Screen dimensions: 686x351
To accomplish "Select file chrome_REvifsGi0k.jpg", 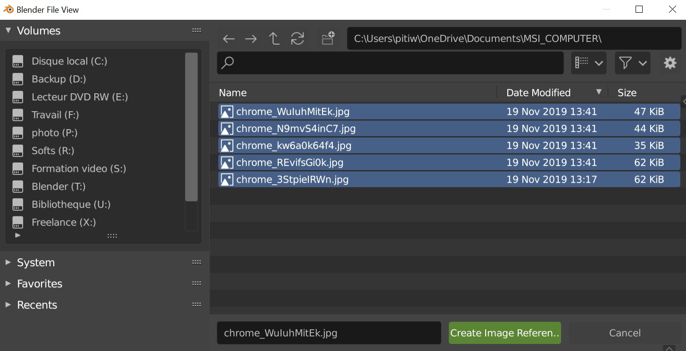I will pos(449,163).
